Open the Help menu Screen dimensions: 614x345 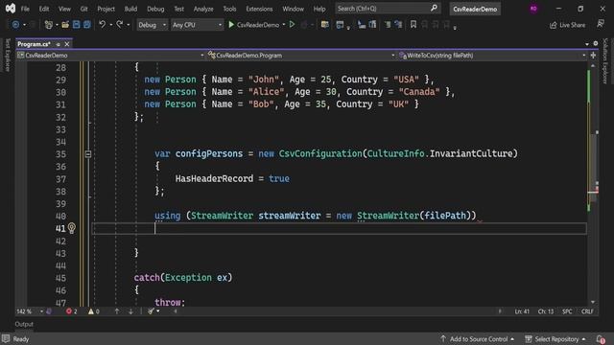click(319, 9)
